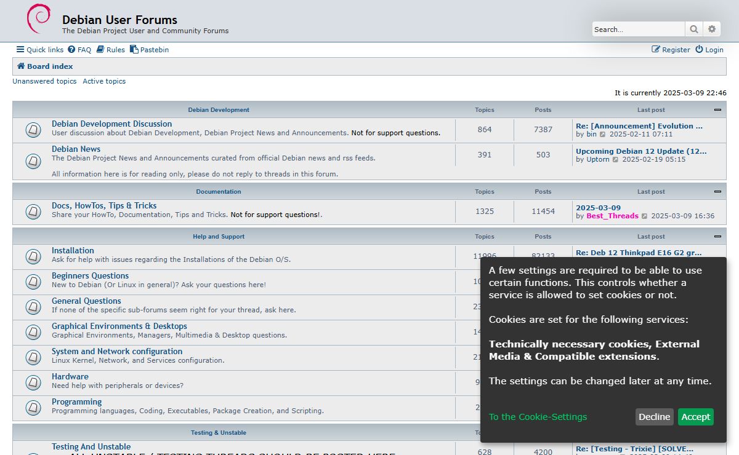Click forum icon beside Debian Development Discussion
This screenshot has height=455, width=739.
pos(33,130)
